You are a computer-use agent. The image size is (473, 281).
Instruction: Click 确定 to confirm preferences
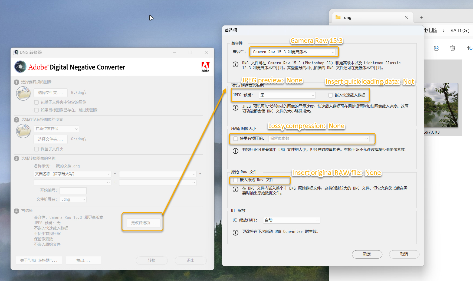coord(367,254)
